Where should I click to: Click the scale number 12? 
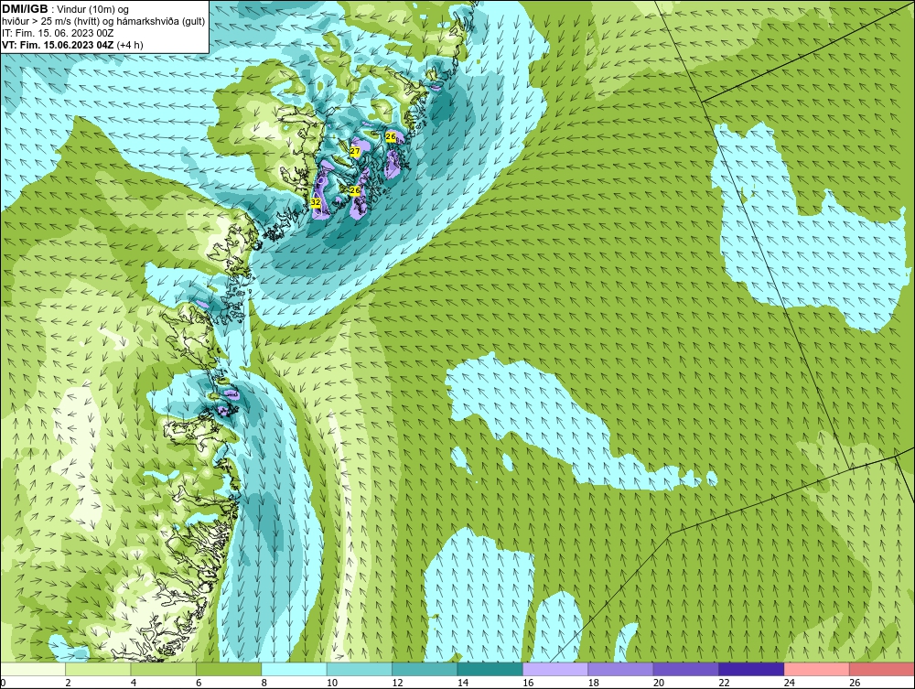(397, 683)
